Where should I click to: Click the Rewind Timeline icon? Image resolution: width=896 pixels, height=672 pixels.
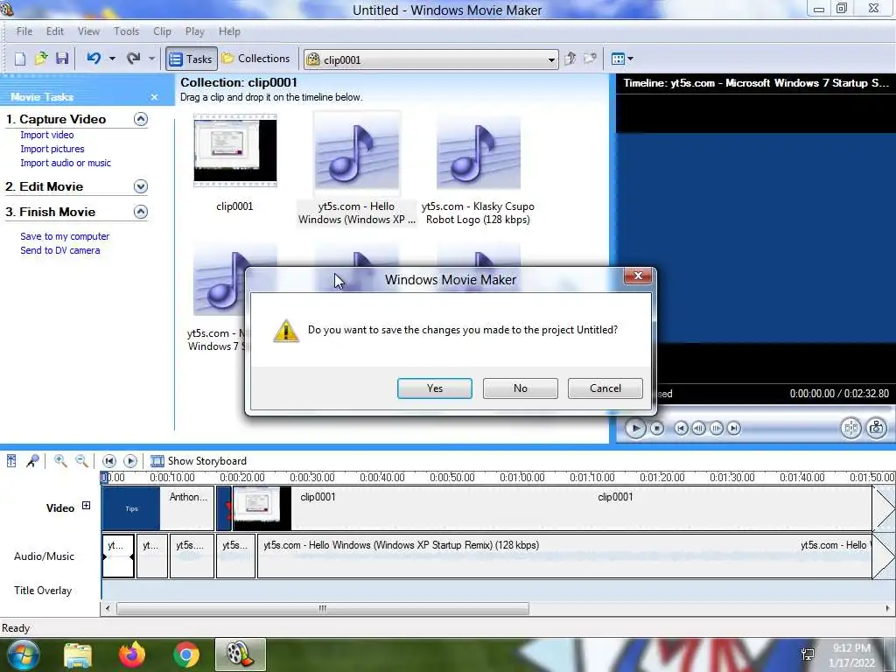coord(109,460)
